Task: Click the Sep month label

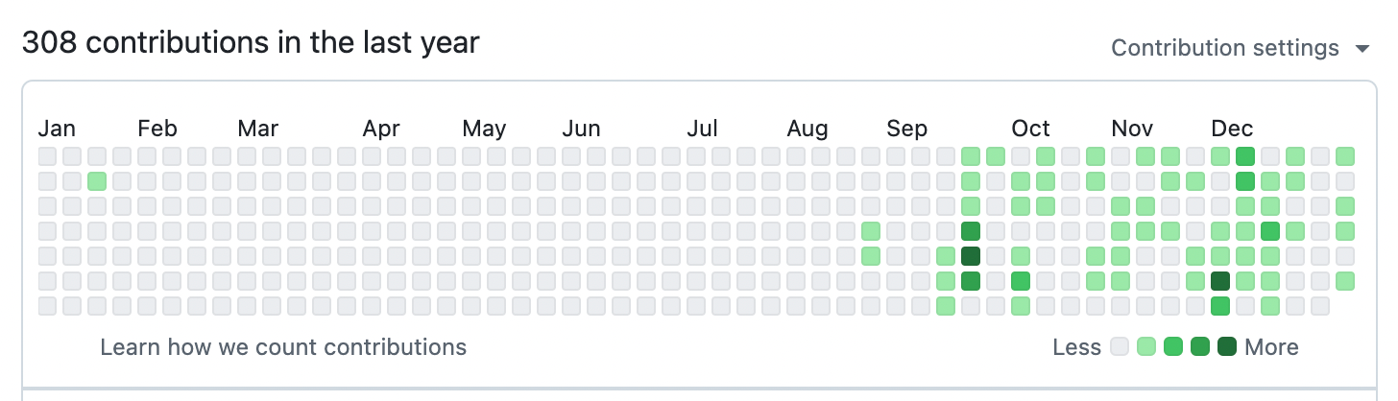Action: [x=907, y=129]
